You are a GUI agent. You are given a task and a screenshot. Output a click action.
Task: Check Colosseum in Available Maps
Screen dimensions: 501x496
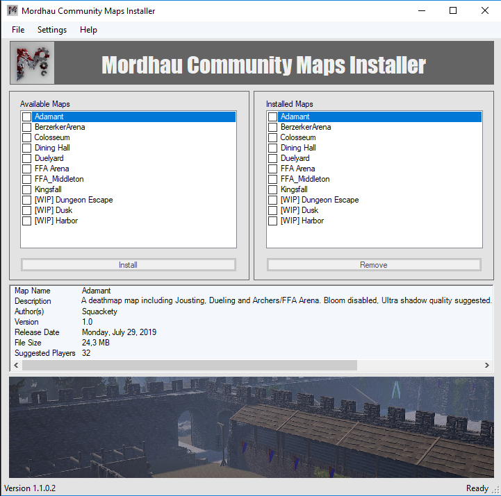(x=27, y=137)
